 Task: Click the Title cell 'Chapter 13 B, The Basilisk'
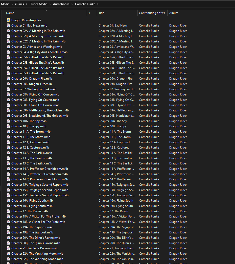point(115,158)
